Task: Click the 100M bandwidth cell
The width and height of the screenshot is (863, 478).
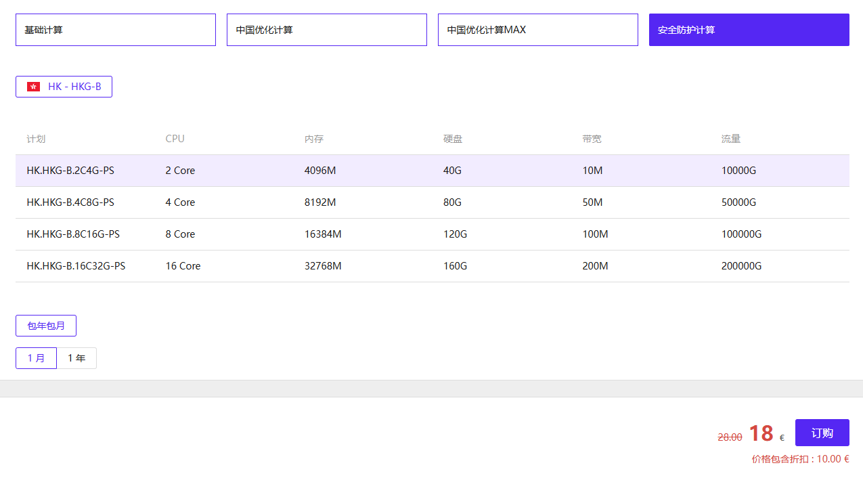Action: tap(595, 234)
